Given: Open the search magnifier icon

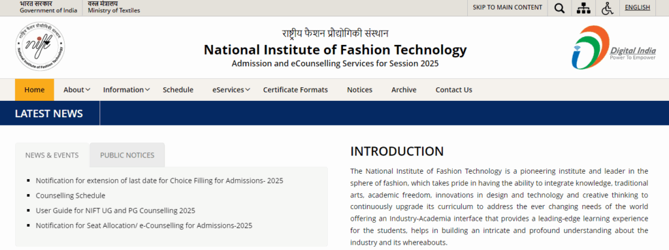Looking at the screenshot, I should coord(559,8).
